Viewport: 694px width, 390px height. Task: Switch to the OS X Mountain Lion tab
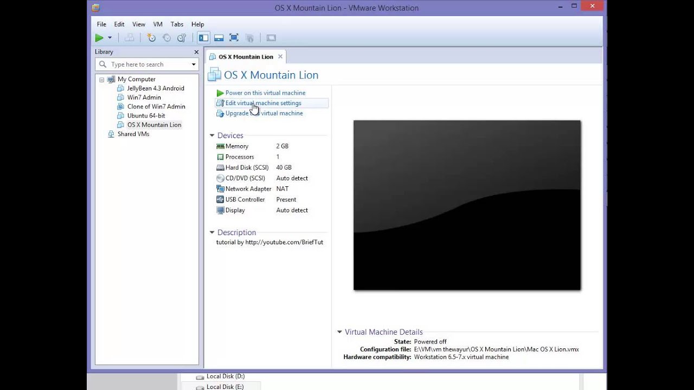(x=246, y=57)
